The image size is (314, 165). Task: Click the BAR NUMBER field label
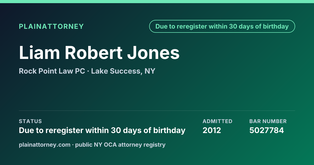coord(268,121)
